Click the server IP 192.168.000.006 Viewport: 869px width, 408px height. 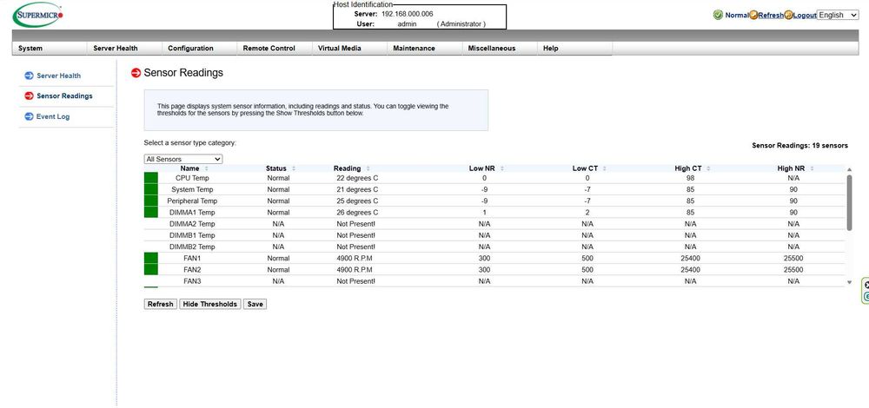point(408,14)
